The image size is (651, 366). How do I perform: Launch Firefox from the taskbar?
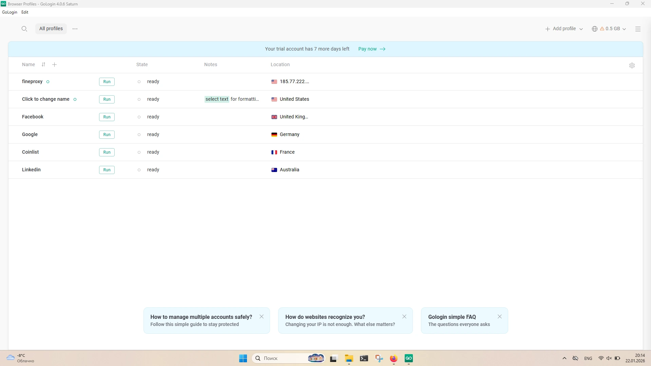[394, 358]
